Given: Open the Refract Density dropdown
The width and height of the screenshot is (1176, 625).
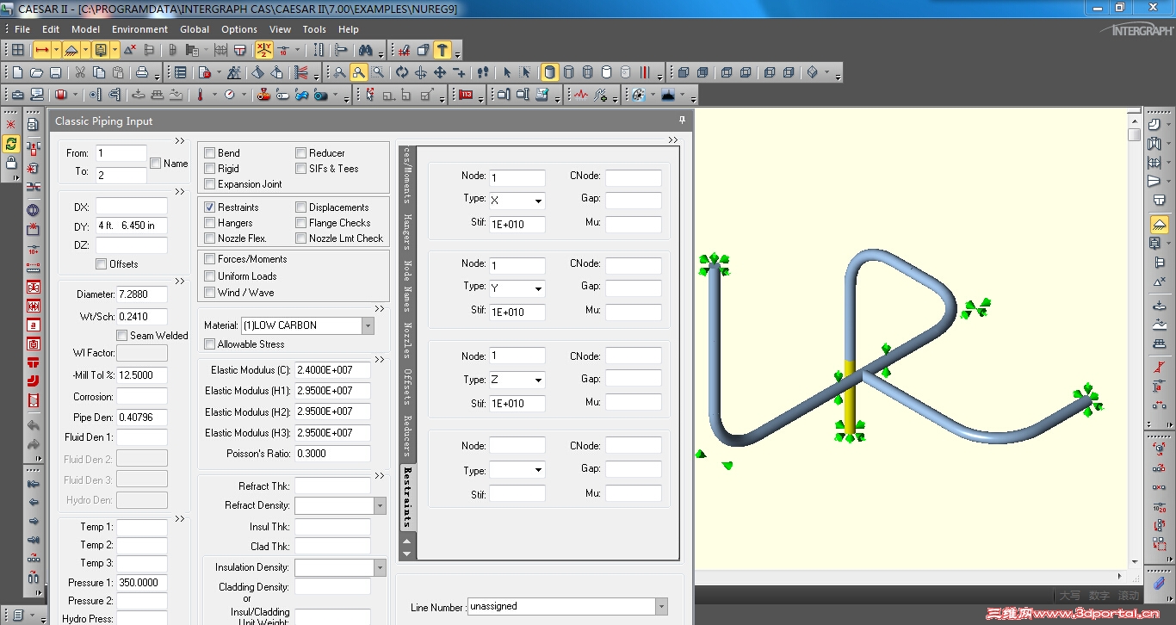Looking at the screenshot, I should pos(380,506).
